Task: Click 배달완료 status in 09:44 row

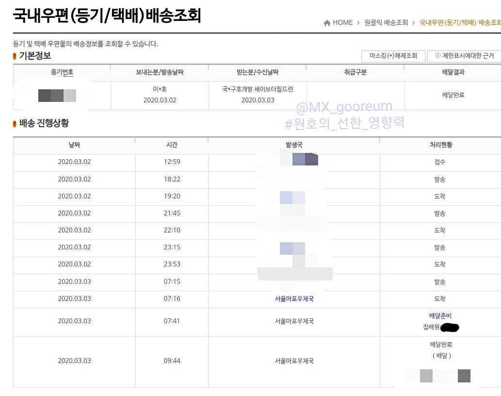Action: [x=441, y=345]
